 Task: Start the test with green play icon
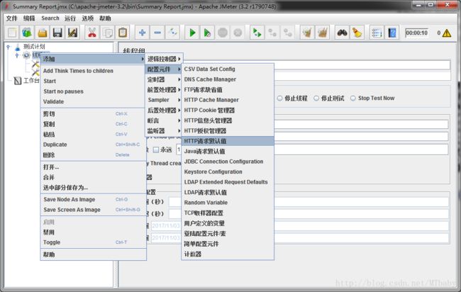[x=192, y=33]
